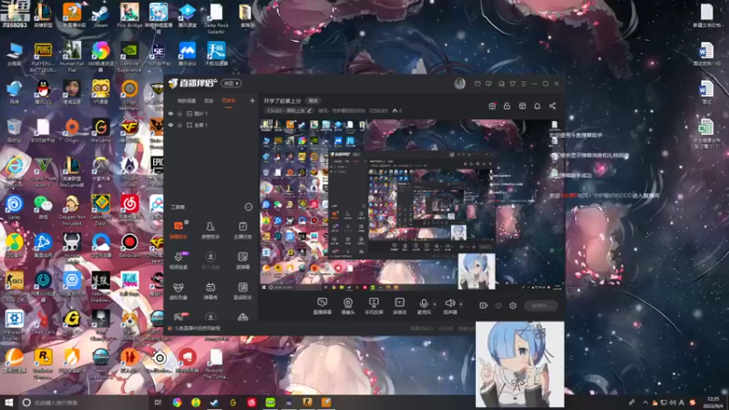Click the layout icon between padlock and bell
This screenshot has width=729, height=410.
(x=522, y=106)
